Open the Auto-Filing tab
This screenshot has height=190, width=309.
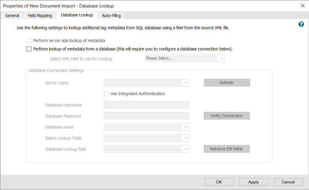[111, 15]
